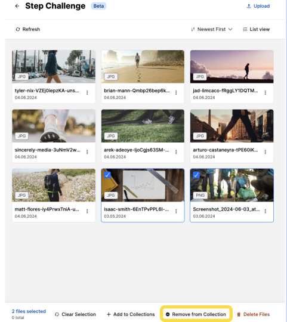Uncheck the Screenshot_2024-06-03 PNG checkbox
Image resolution: width=287 pixels, height=322 pixels.
[196, 175]
